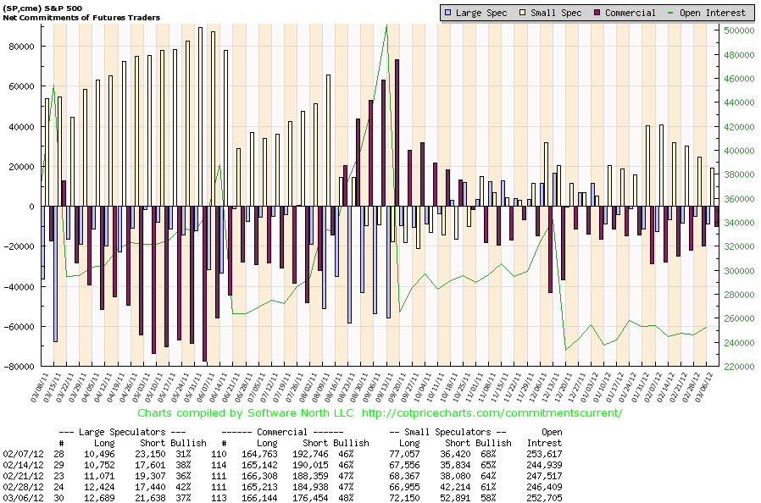Click the 'Open Intrest' column header
The image size is (761, 503).
(544, 437)
